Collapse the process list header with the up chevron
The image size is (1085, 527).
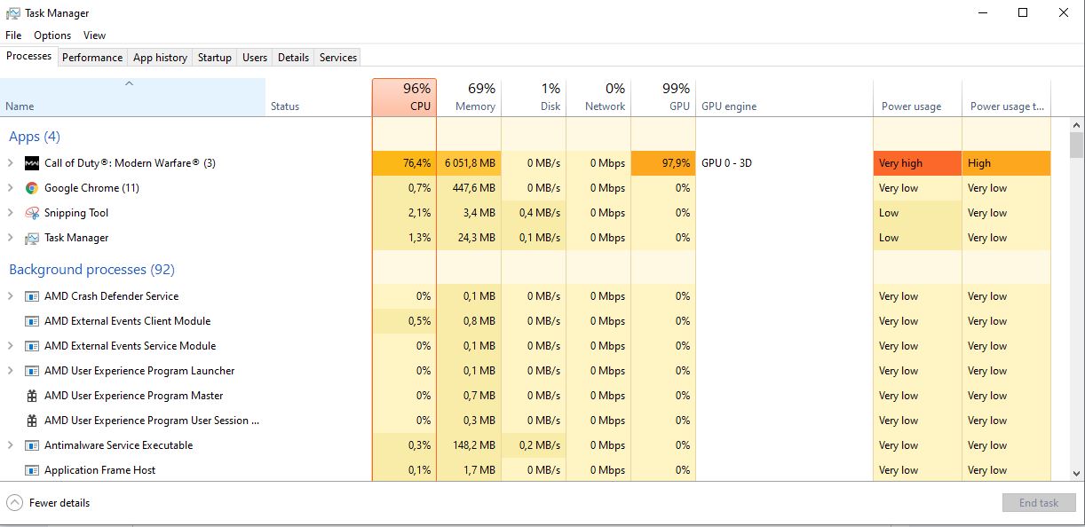(x=129, y=83)
